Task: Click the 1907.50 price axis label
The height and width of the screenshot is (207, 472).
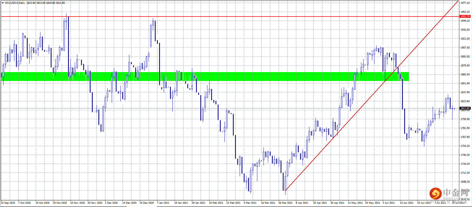Action: pos(465,48)
